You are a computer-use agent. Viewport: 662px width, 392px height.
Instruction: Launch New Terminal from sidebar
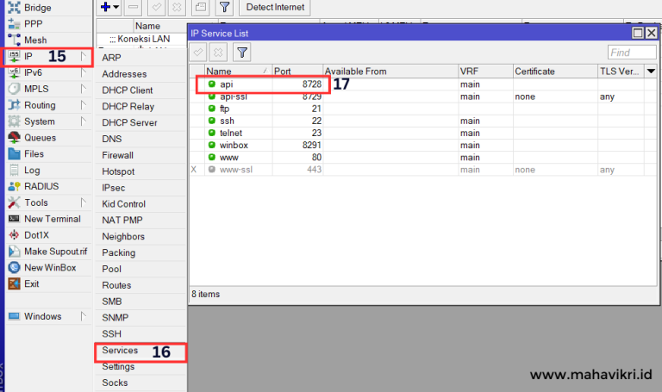(x=52, y=219)
